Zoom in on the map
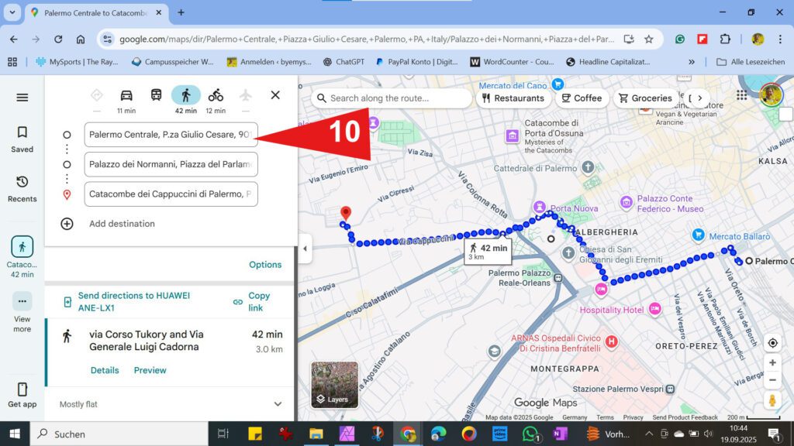Image resolution: width=794 pixels, height=446 pixels. 772,362
